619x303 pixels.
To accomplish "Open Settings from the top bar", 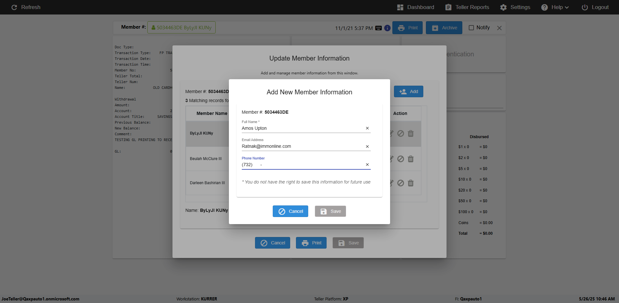I will pos(515,7).
